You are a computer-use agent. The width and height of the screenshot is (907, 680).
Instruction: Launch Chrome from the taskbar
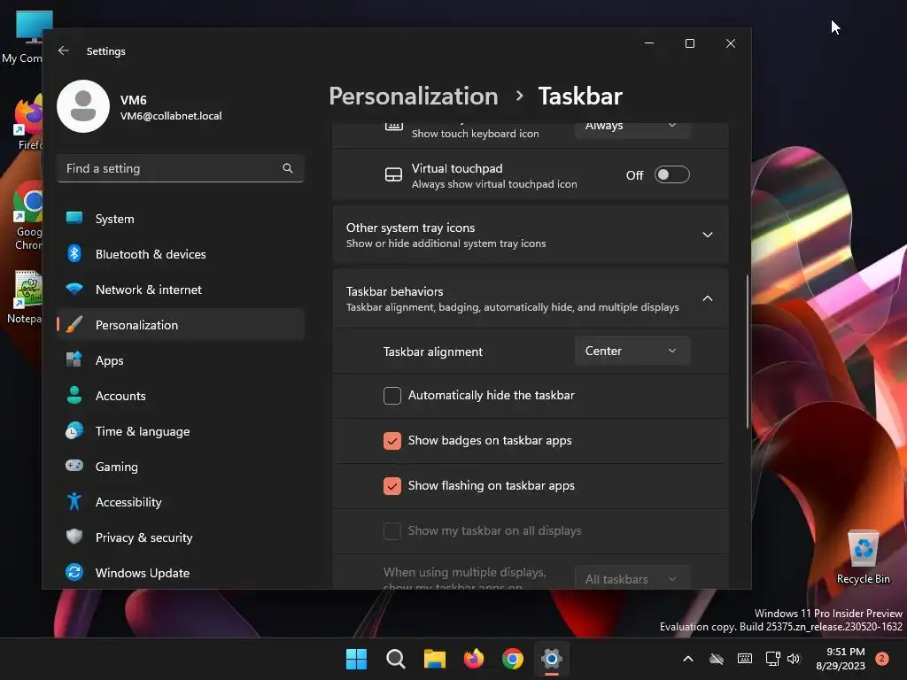point(513,659)
